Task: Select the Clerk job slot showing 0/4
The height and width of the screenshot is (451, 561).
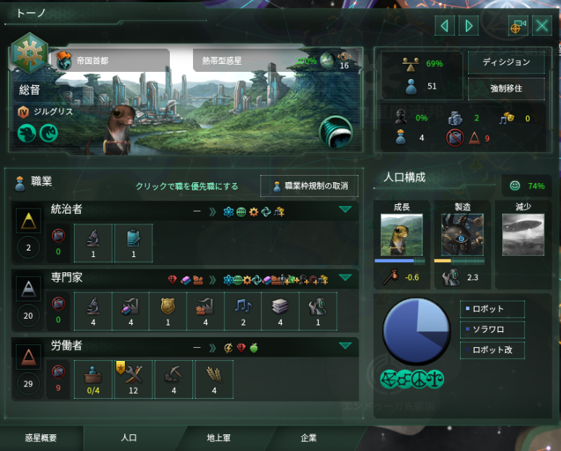Action: point(93,379)
